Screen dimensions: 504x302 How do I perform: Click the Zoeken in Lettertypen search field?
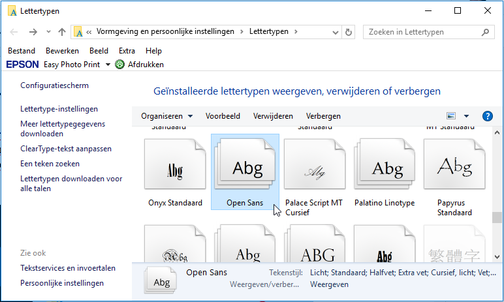click(x=428, y=32)
